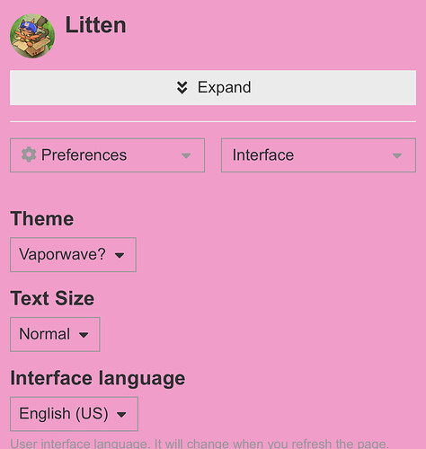The width and height of the screenshot is (426, 449).
Task: Click the caret beside English (US)
Action: pyautogui.click(x=121, y=415)
